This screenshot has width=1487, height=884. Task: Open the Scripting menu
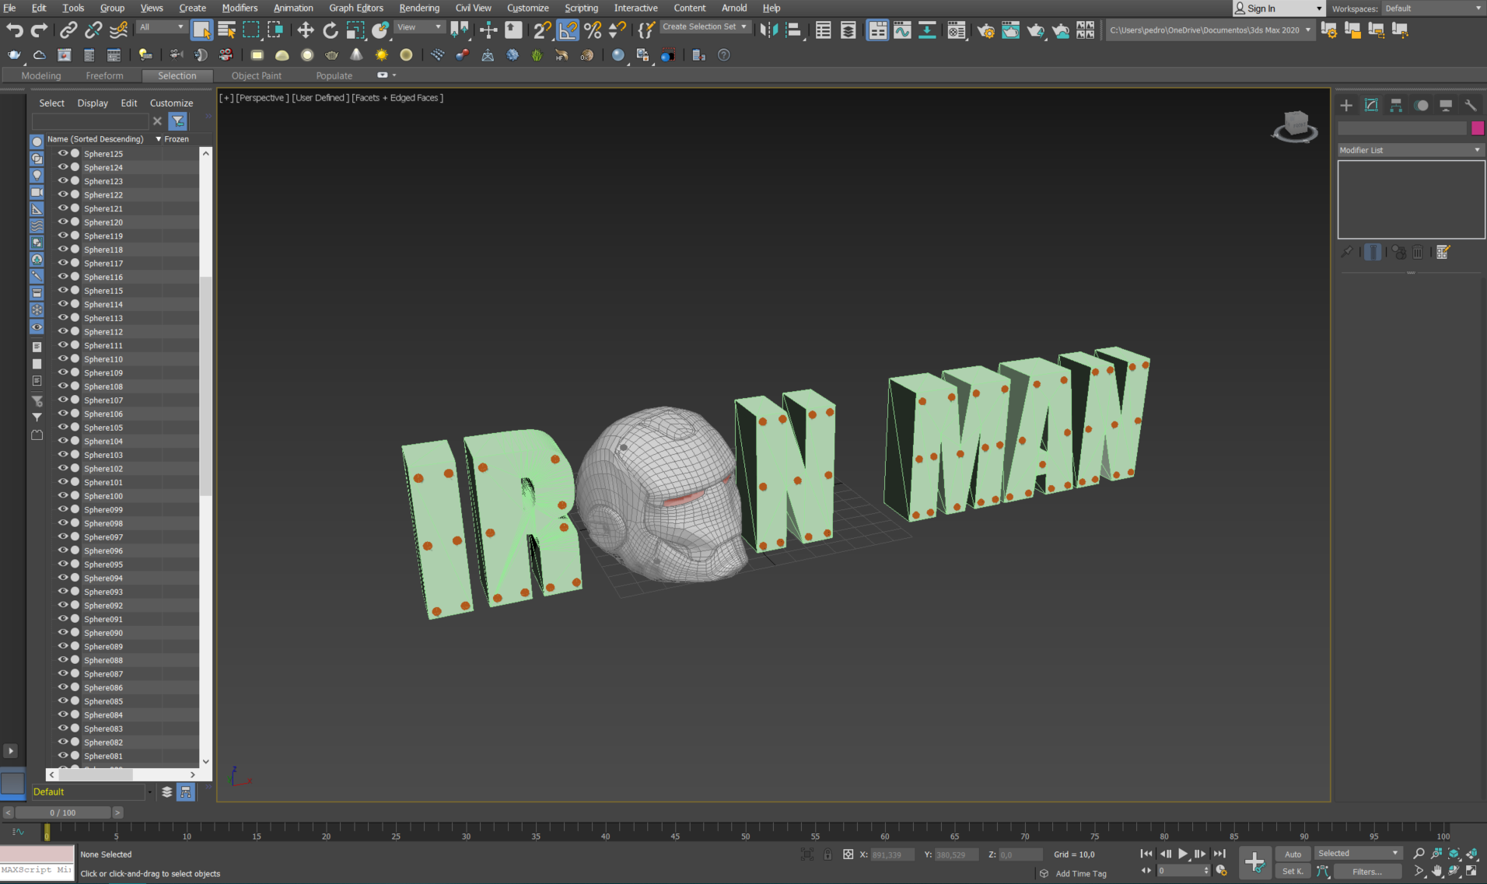(x=581, y=8)
